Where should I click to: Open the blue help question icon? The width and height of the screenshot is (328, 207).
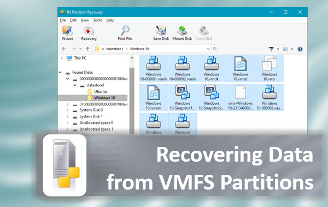pyautogui.click(x=300, y=49)
